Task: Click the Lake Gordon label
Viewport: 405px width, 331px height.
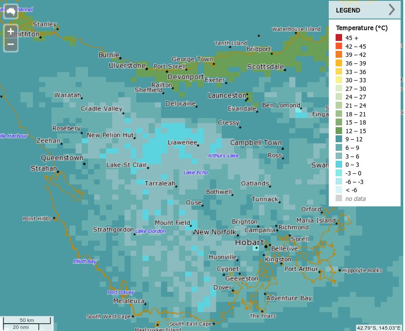Action: point(150,231)
